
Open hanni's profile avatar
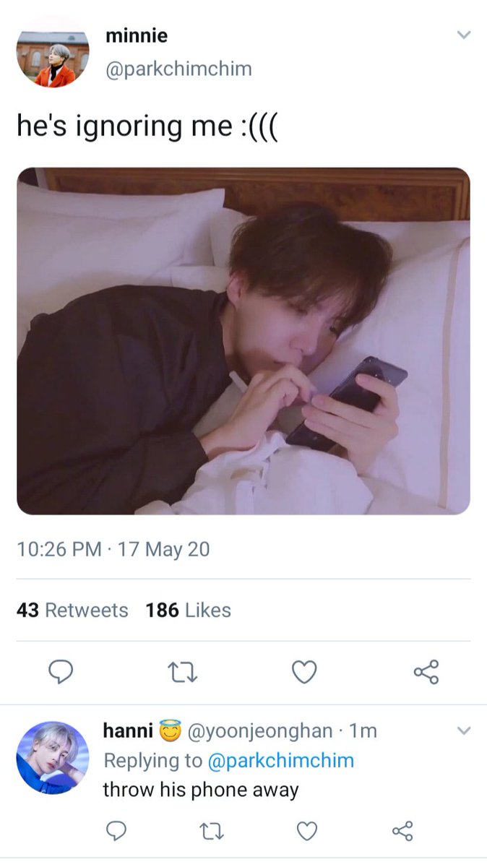point(53,757)
